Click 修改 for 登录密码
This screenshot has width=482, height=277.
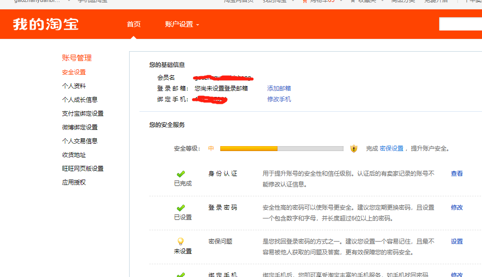pos(457,208)
